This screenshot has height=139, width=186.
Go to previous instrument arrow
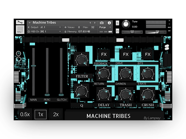[90, 23]
